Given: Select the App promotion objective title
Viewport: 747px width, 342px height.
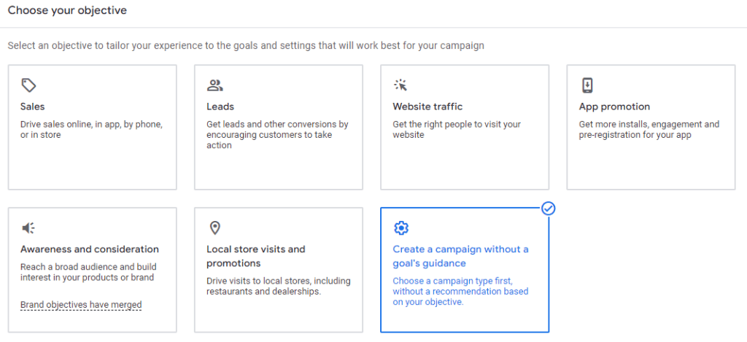Looking at the screenshot, I should 614,106.
